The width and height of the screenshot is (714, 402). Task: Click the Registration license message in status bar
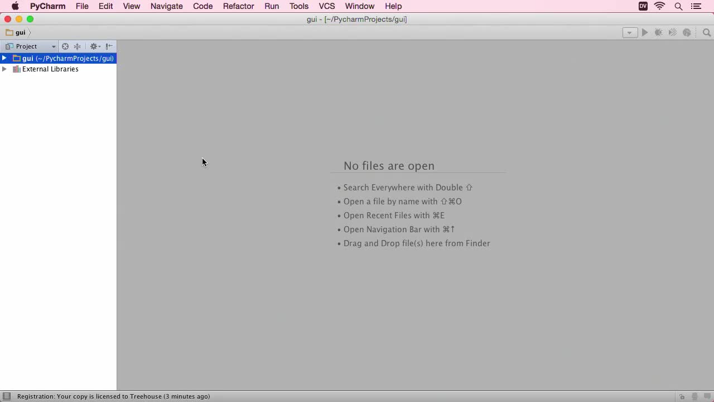(x=113, y=396)
